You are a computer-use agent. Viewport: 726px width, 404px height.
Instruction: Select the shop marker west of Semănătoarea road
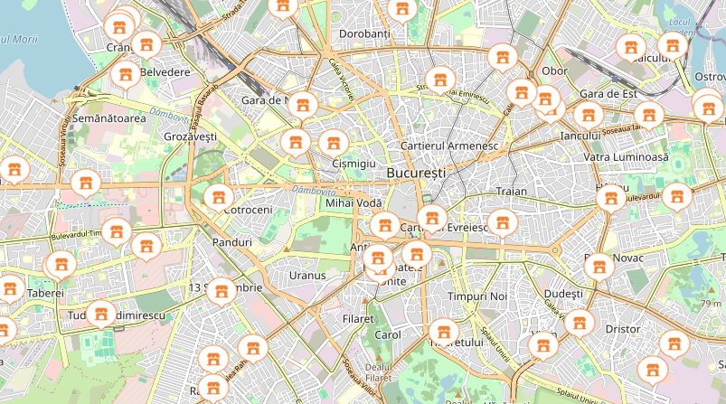(14, 170)
